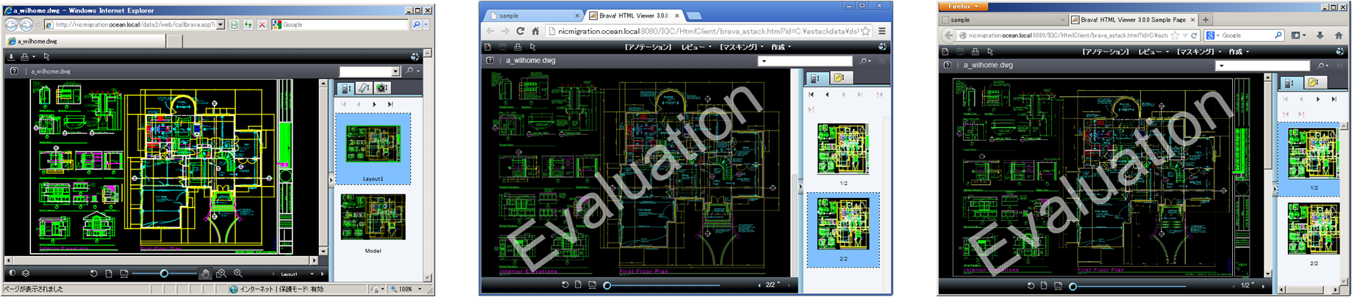The width and height of the screenshot is (1352, 297).
Task: Switch to pages panel tab in IE viewer
Action: [344, 88]
